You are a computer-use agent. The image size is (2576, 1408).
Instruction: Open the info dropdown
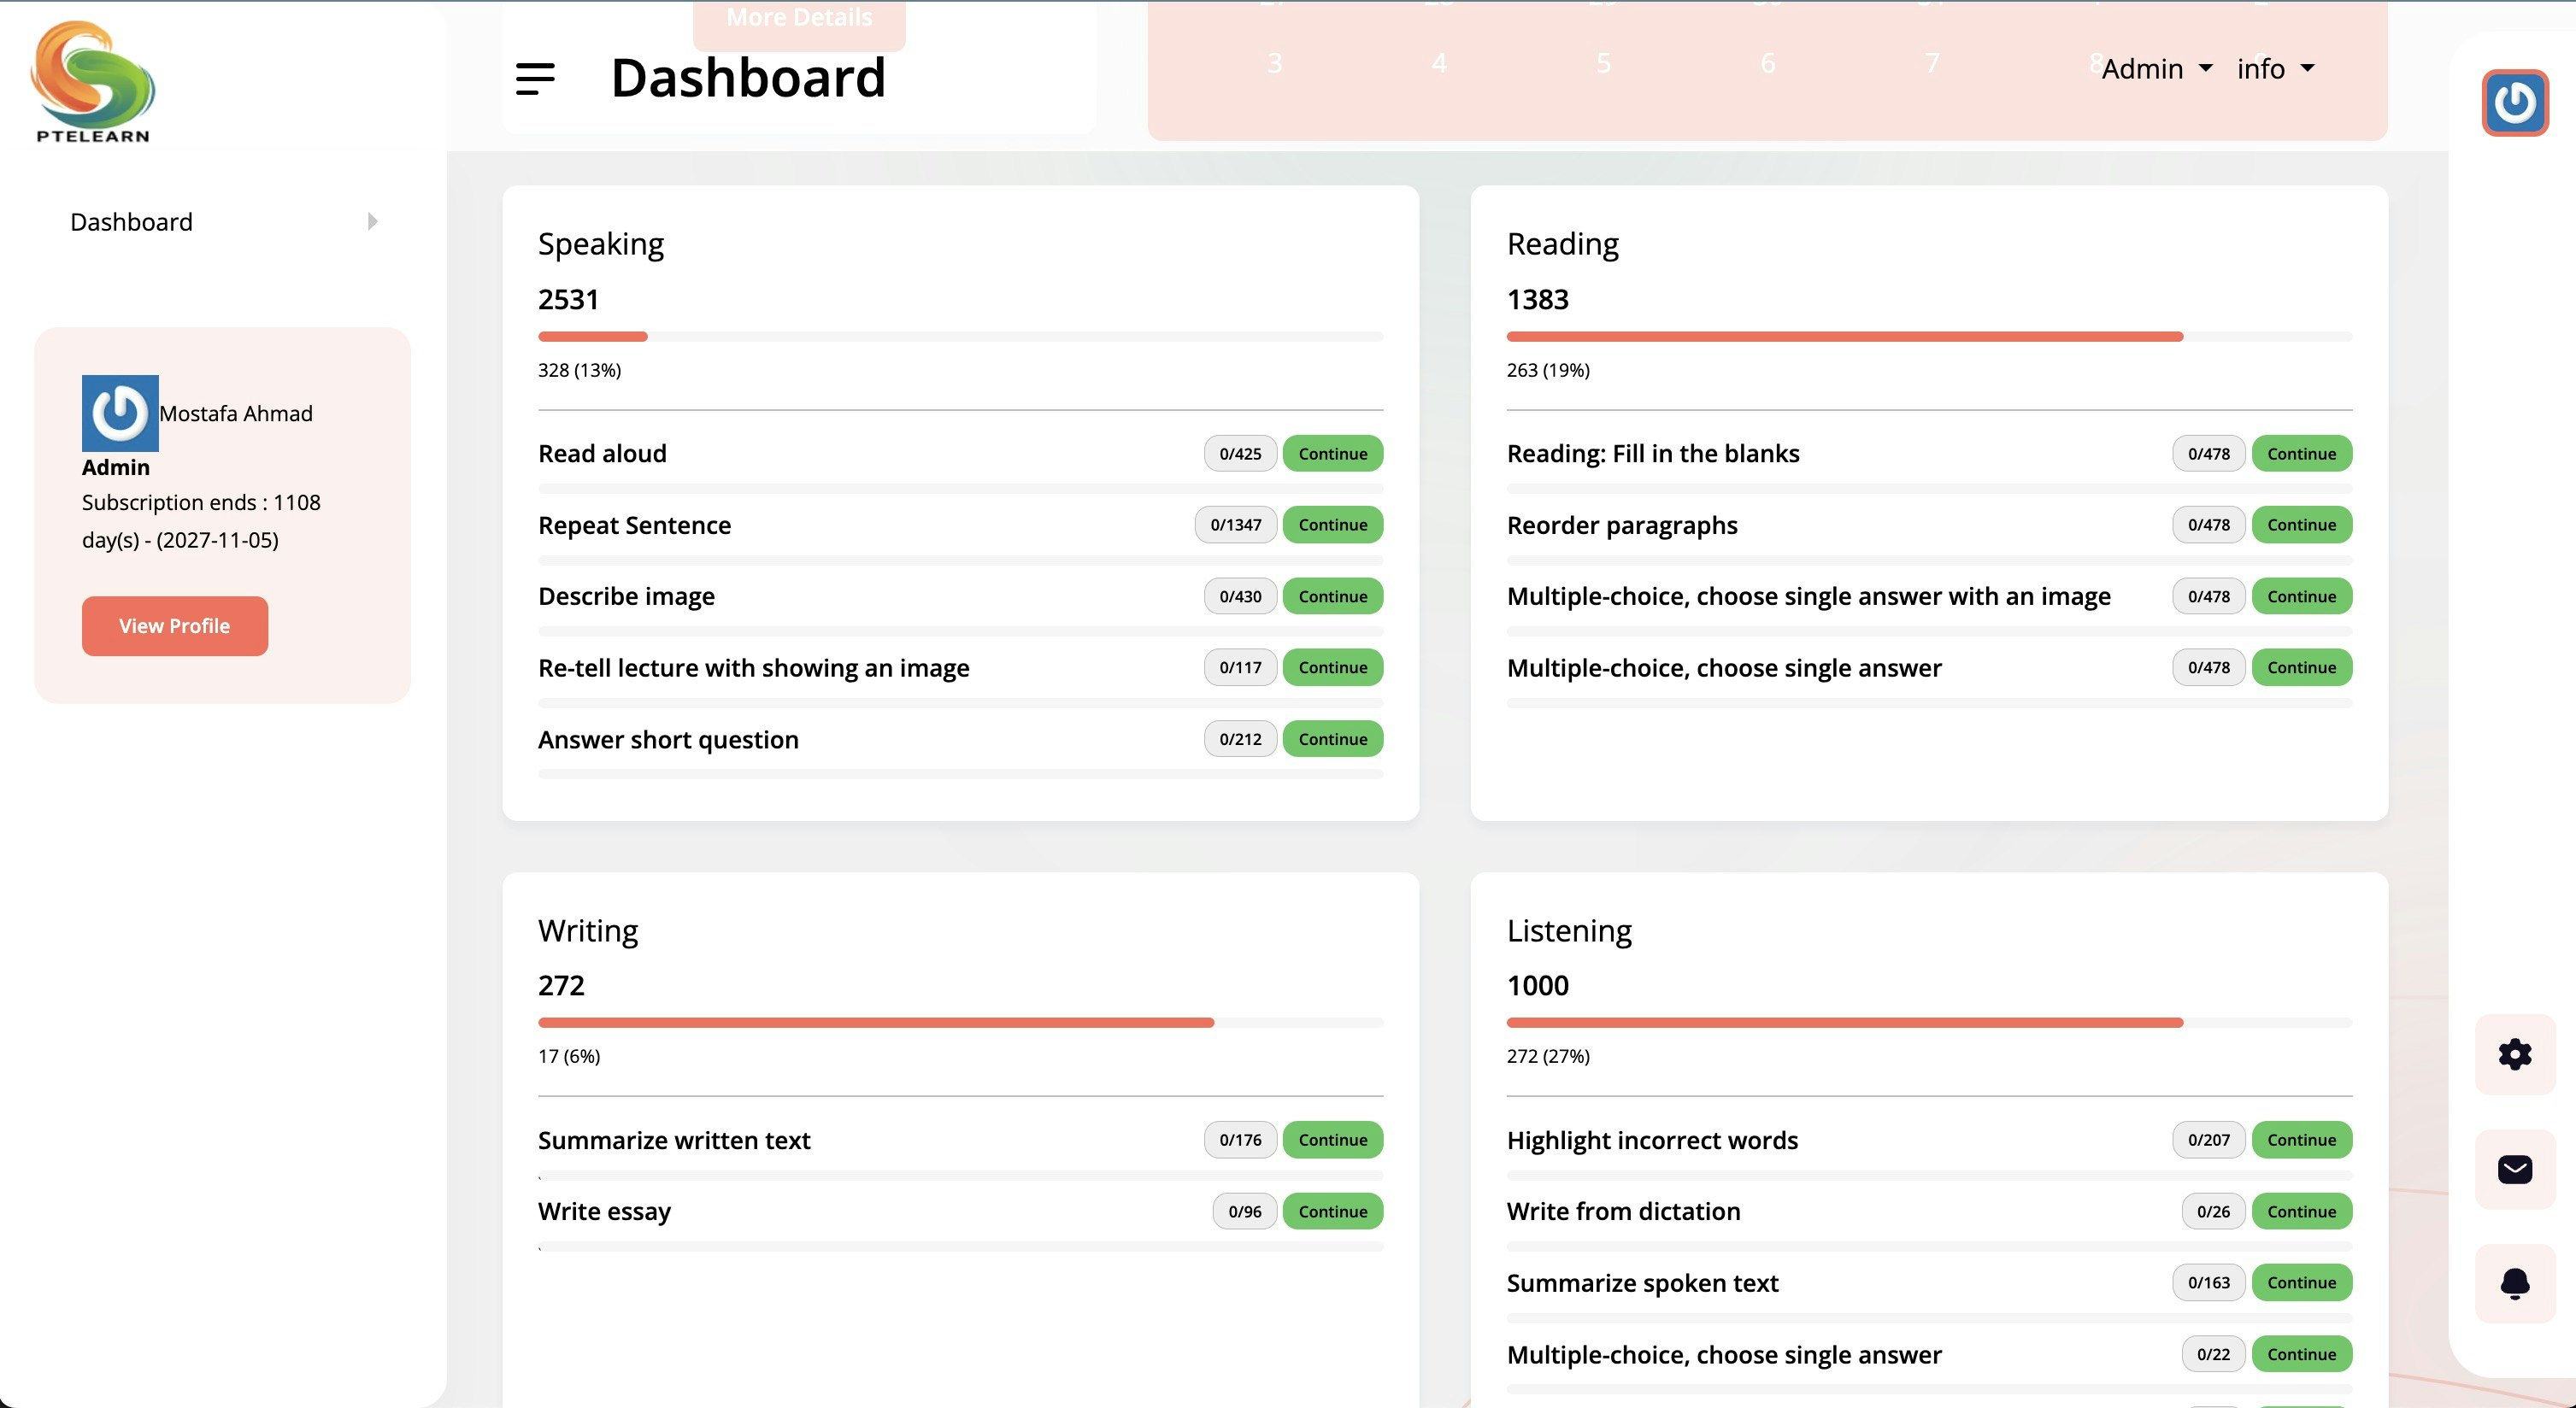pos(2275,69)
